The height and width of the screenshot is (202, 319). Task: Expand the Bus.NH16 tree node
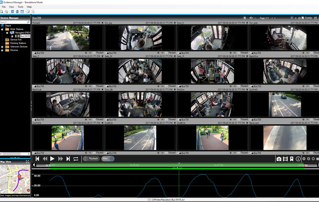tap(12, 36)
